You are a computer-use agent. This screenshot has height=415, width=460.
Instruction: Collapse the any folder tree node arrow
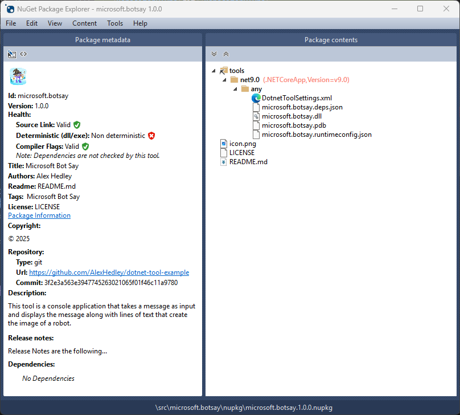point(235,89)
